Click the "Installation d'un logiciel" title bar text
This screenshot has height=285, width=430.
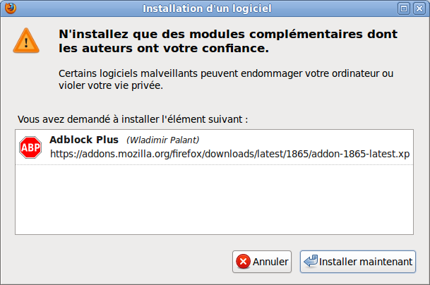(207, 8)
